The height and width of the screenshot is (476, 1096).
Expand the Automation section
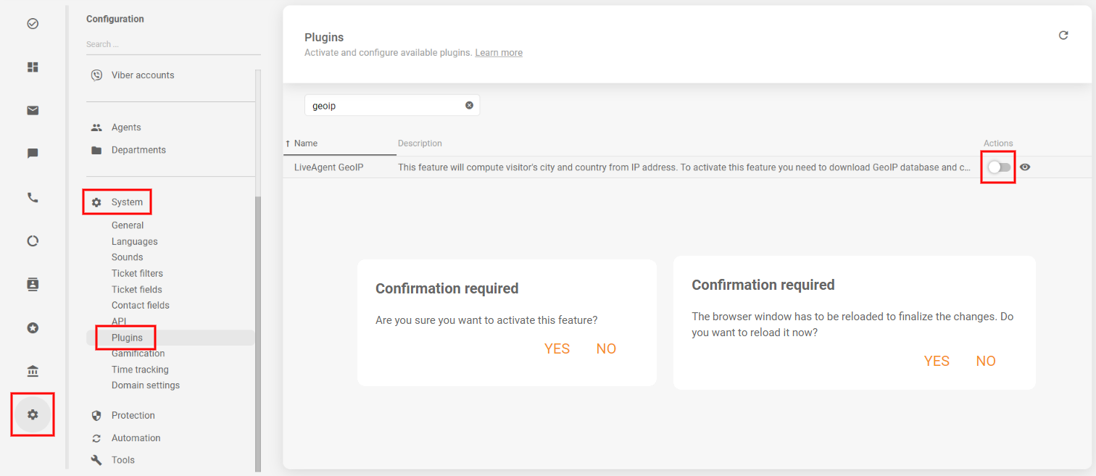(x=136, y=438)
